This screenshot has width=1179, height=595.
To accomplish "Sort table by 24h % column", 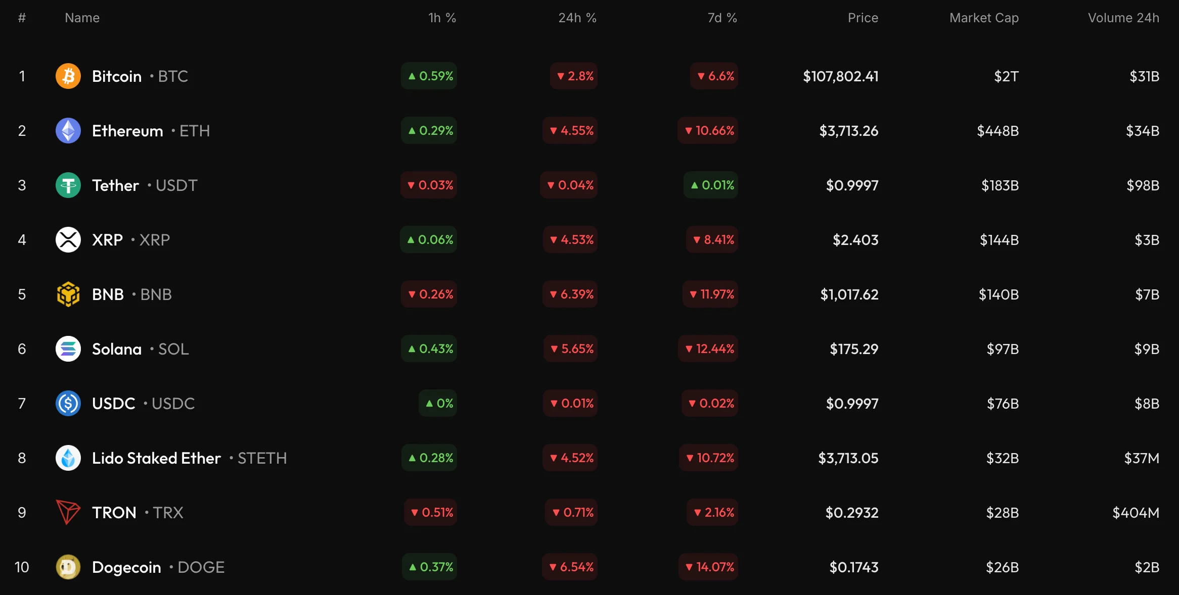I will pos(577,18).
